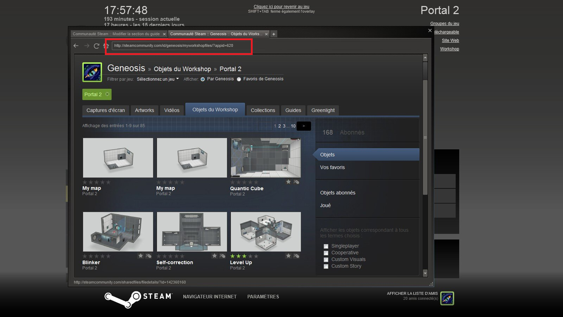Favorite the Level Up map
The image size is (563, 317).
[x=289, y=256]
